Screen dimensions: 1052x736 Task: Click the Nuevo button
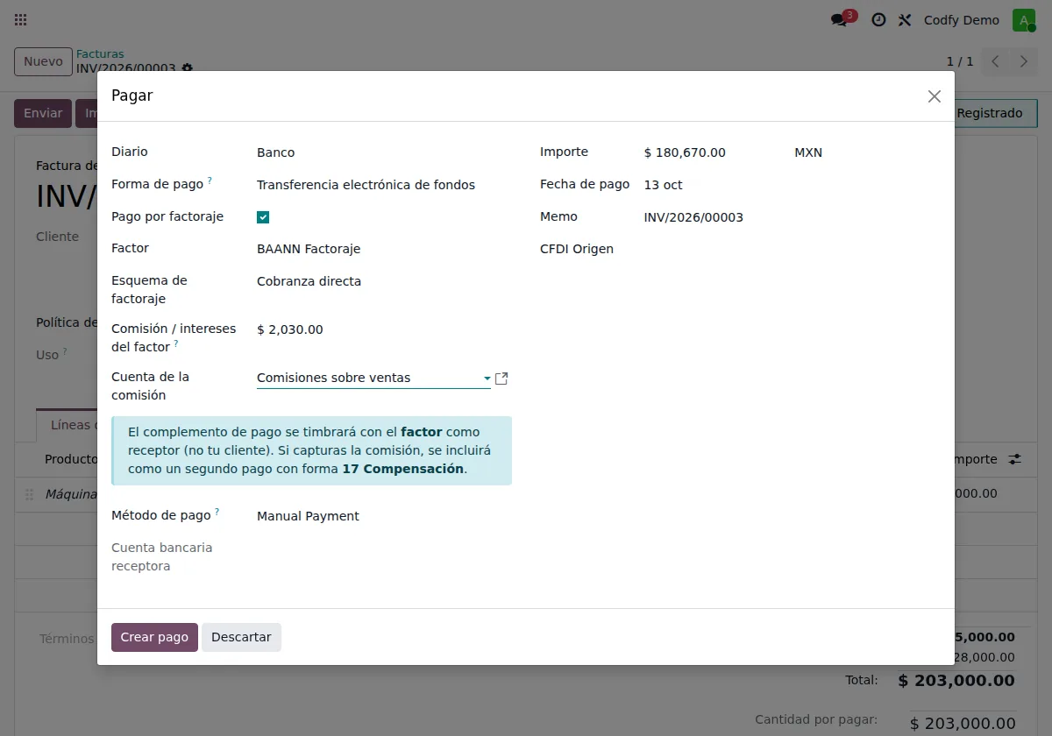43,61
